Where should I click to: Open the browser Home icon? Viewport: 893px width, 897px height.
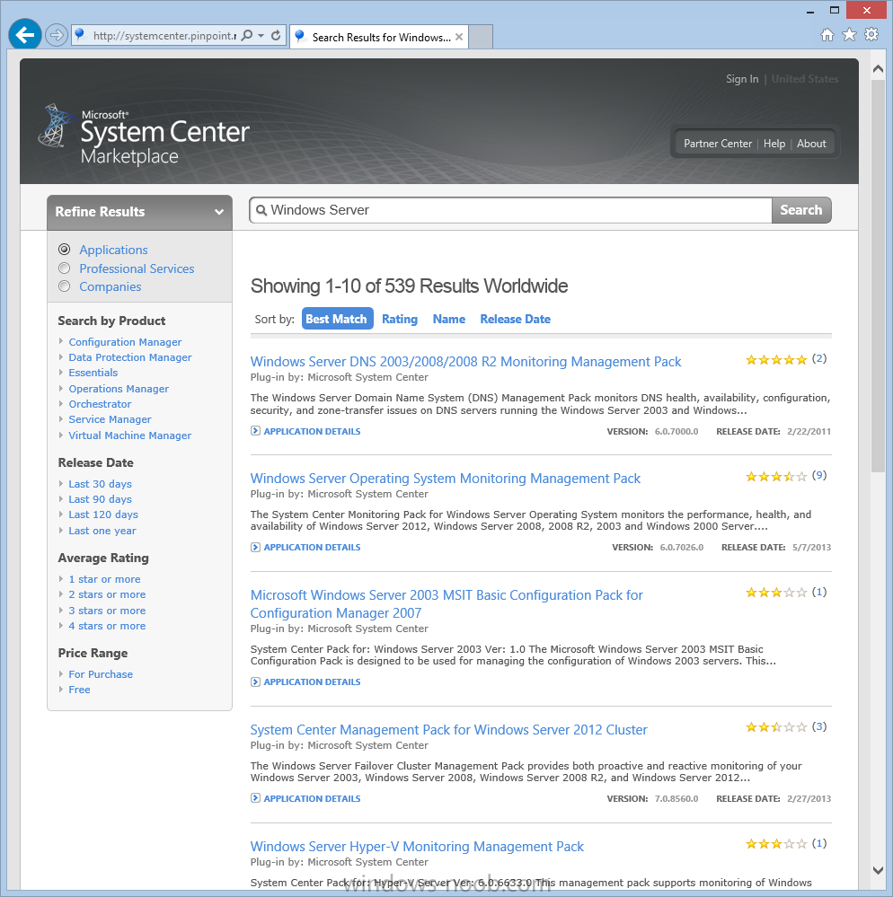pyautogui.click(x=827, y=35)
